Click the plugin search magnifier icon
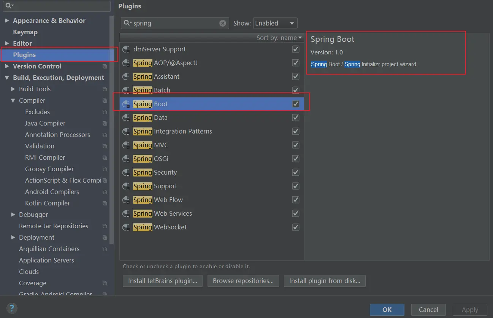 (x=128, y=23)
